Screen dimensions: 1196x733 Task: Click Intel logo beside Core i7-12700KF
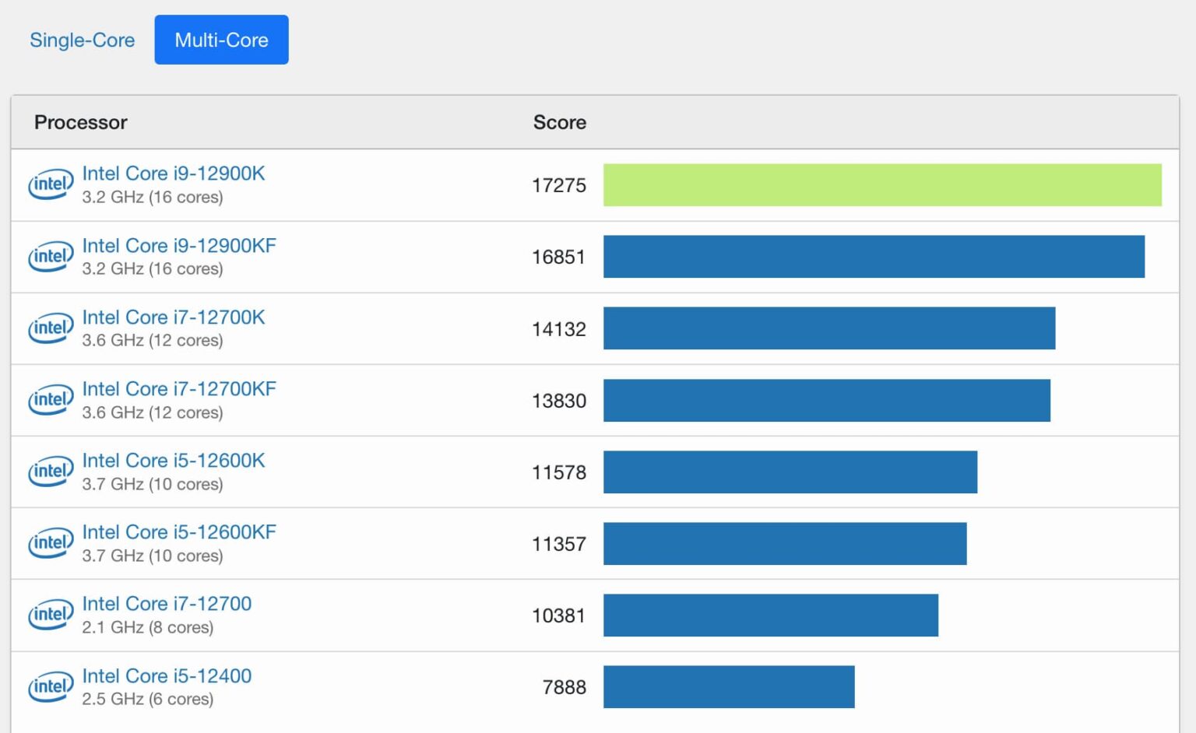(51, 400)
